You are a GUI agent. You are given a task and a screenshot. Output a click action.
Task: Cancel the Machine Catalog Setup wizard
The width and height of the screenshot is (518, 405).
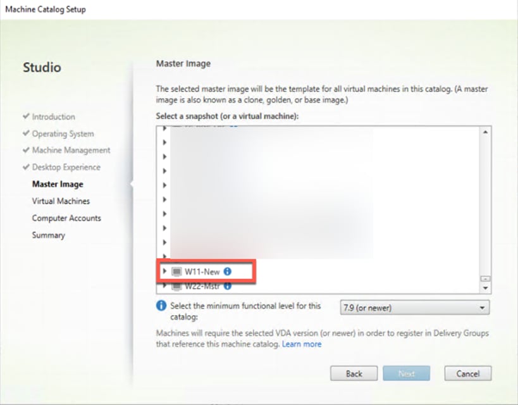pos(468,373)
